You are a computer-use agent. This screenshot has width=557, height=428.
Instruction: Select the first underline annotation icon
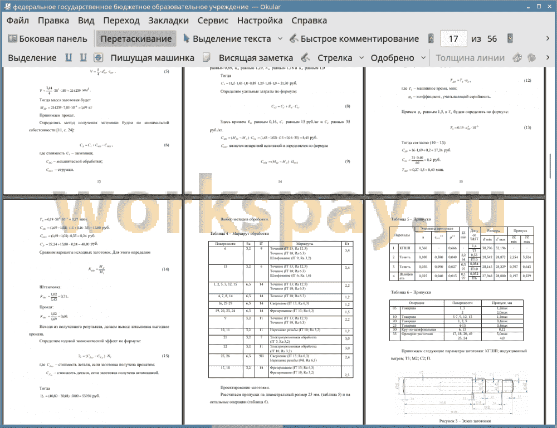(69, 58)
